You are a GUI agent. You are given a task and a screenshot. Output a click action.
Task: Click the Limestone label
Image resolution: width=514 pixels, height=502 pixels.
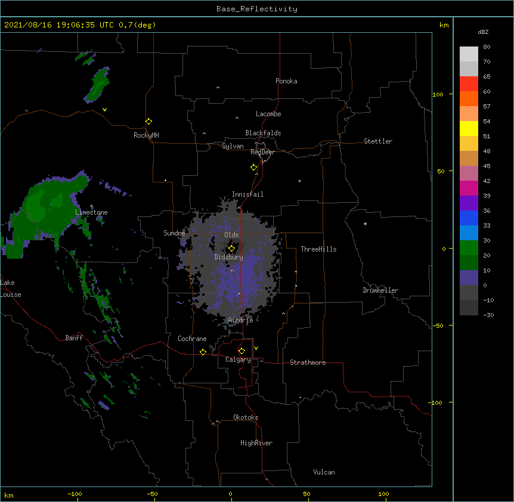[x=91, y=212]
